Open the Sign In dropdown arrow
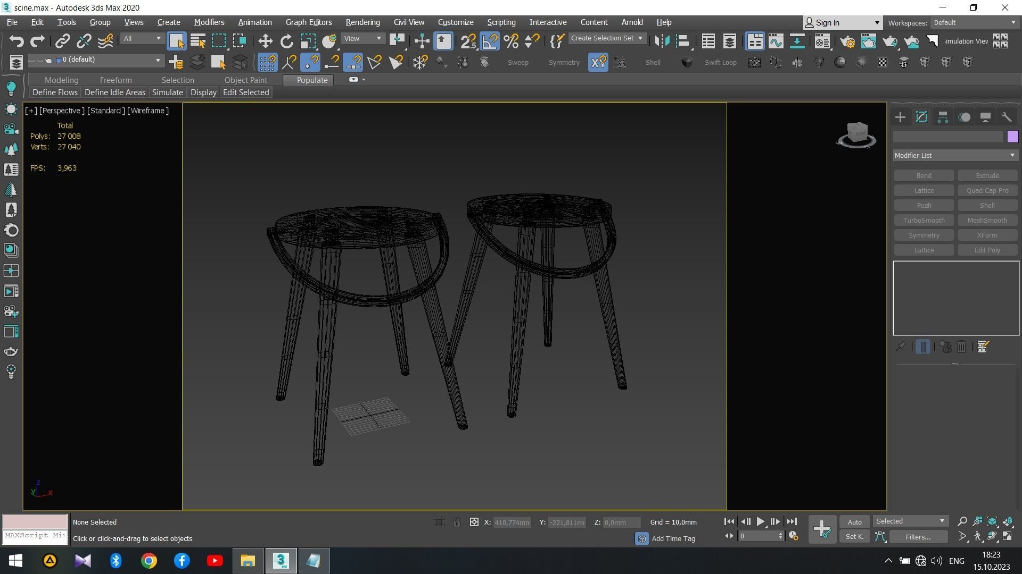The width and height of the screenshot is (1022, 574). (x=877, y=23)
